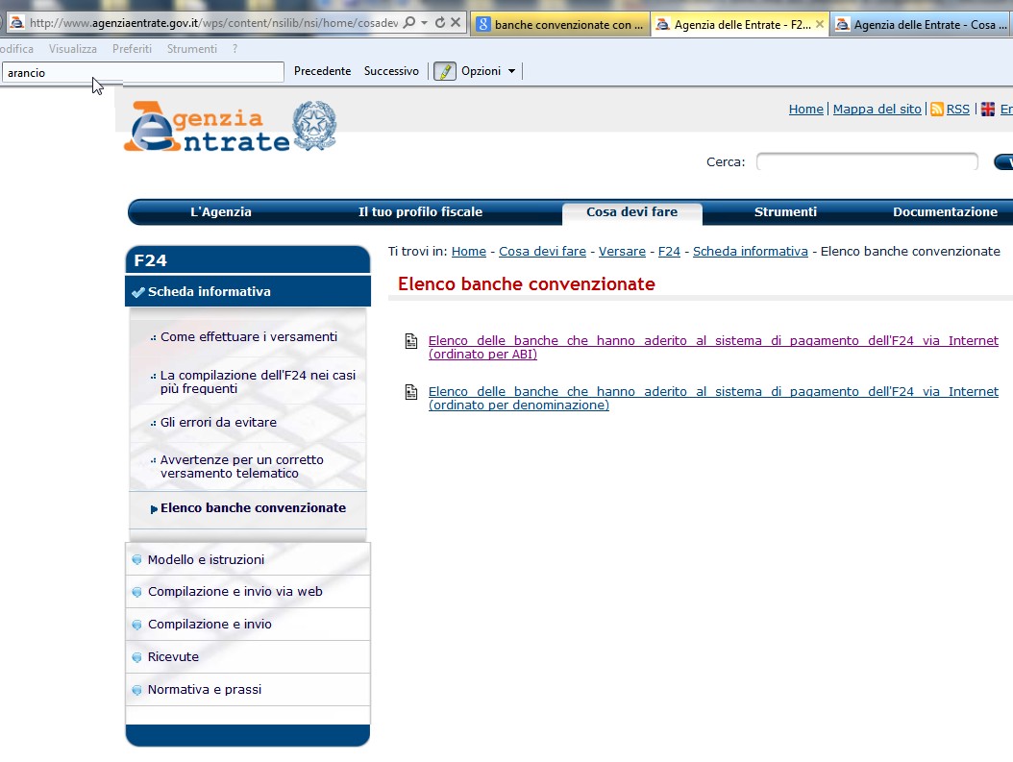Click the RSS feed icon
The image size is (1013, 762).
click(936, 110)
